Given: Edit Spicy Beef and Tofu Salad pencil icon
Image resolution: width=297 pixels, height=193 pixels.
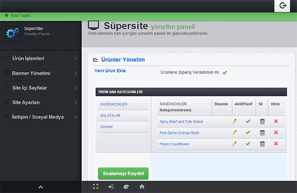Looking at the screenshot, I should pyautogui.click(x=235, y=121).
